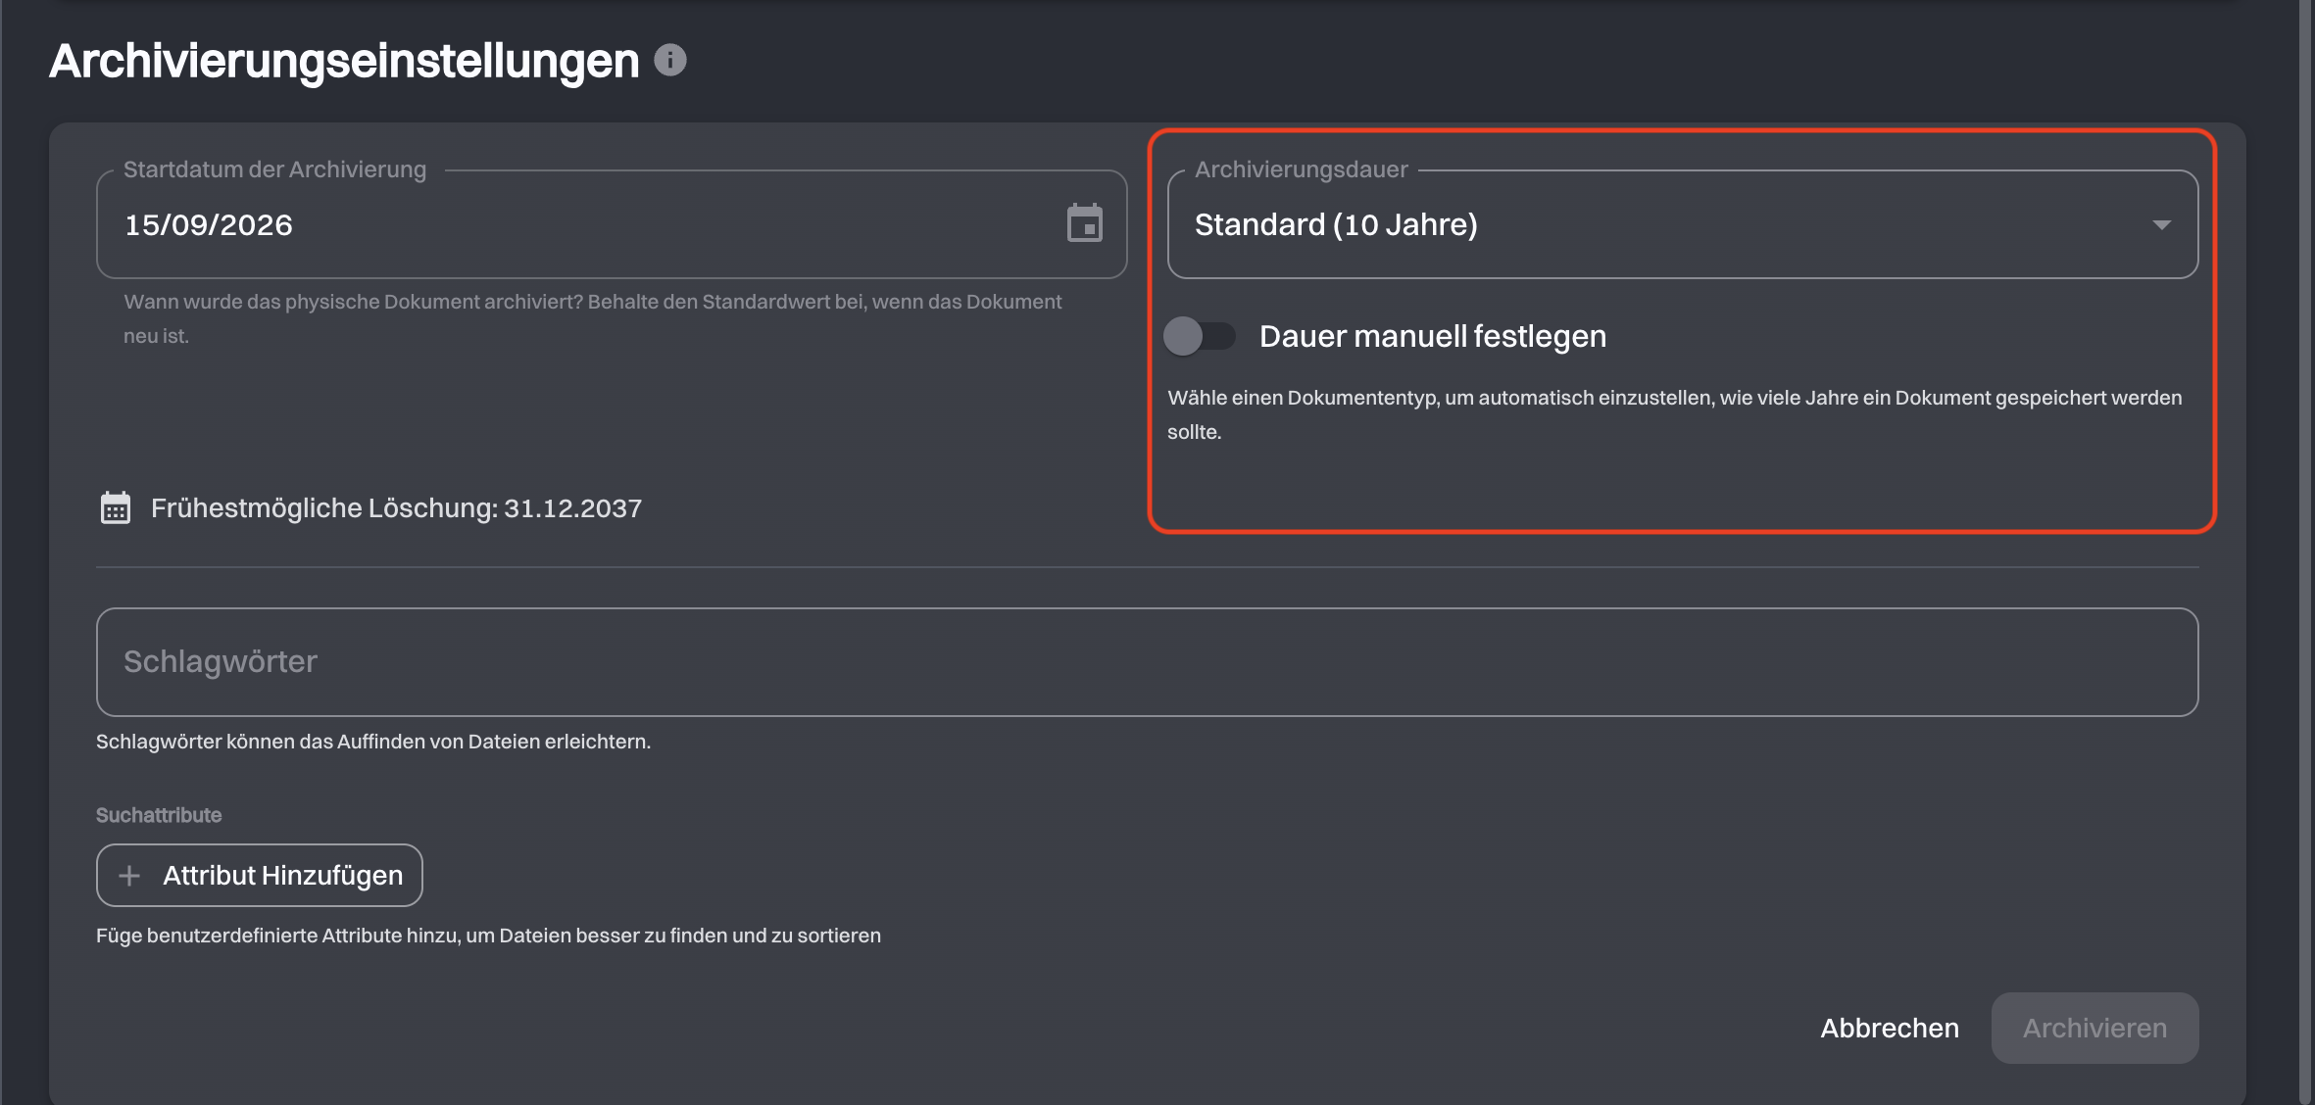Focus the Schlagwörter input field
The image size is (2315, 1105).
point(1147,662)
